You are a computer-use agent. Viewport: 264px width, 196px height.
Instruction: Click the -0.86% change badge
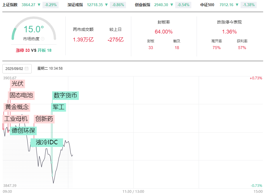pyautogui.click(x=118, y=5)
